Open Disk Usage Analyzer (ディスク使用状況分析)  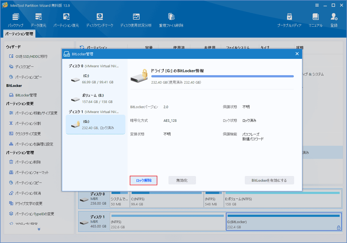click(136, 20)
